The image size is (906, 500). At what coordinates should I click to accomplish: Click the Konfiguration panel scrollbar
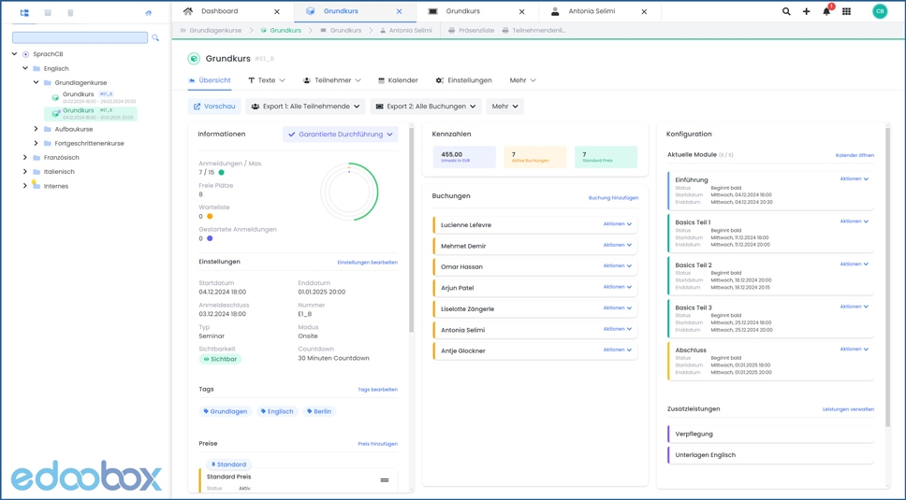[888, 277]
